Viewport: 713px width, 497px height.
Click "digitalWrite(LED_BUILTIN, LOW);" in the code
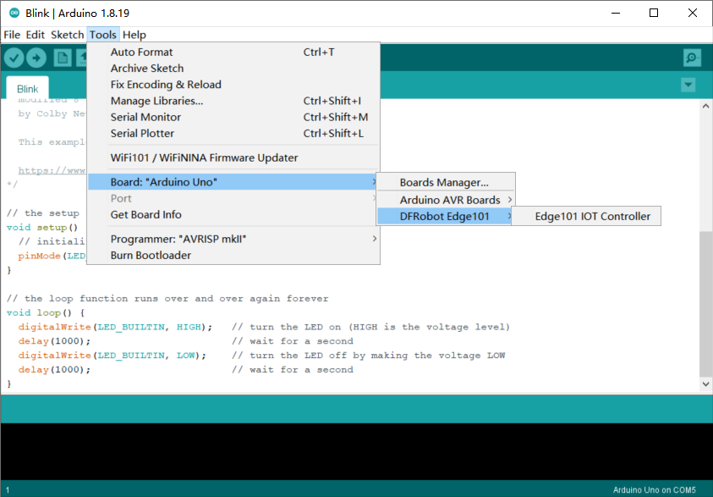tap(112, 356)
